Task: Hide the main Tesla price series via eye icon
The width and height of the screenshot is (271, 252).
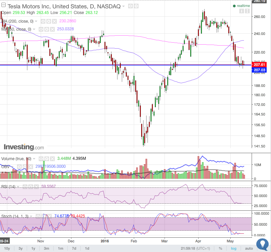Action: tap(130, 6)
